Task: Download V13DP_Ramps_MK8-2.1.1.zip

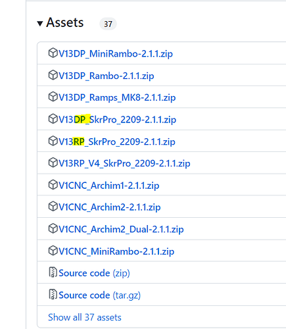Action: (x=117, y=97)
